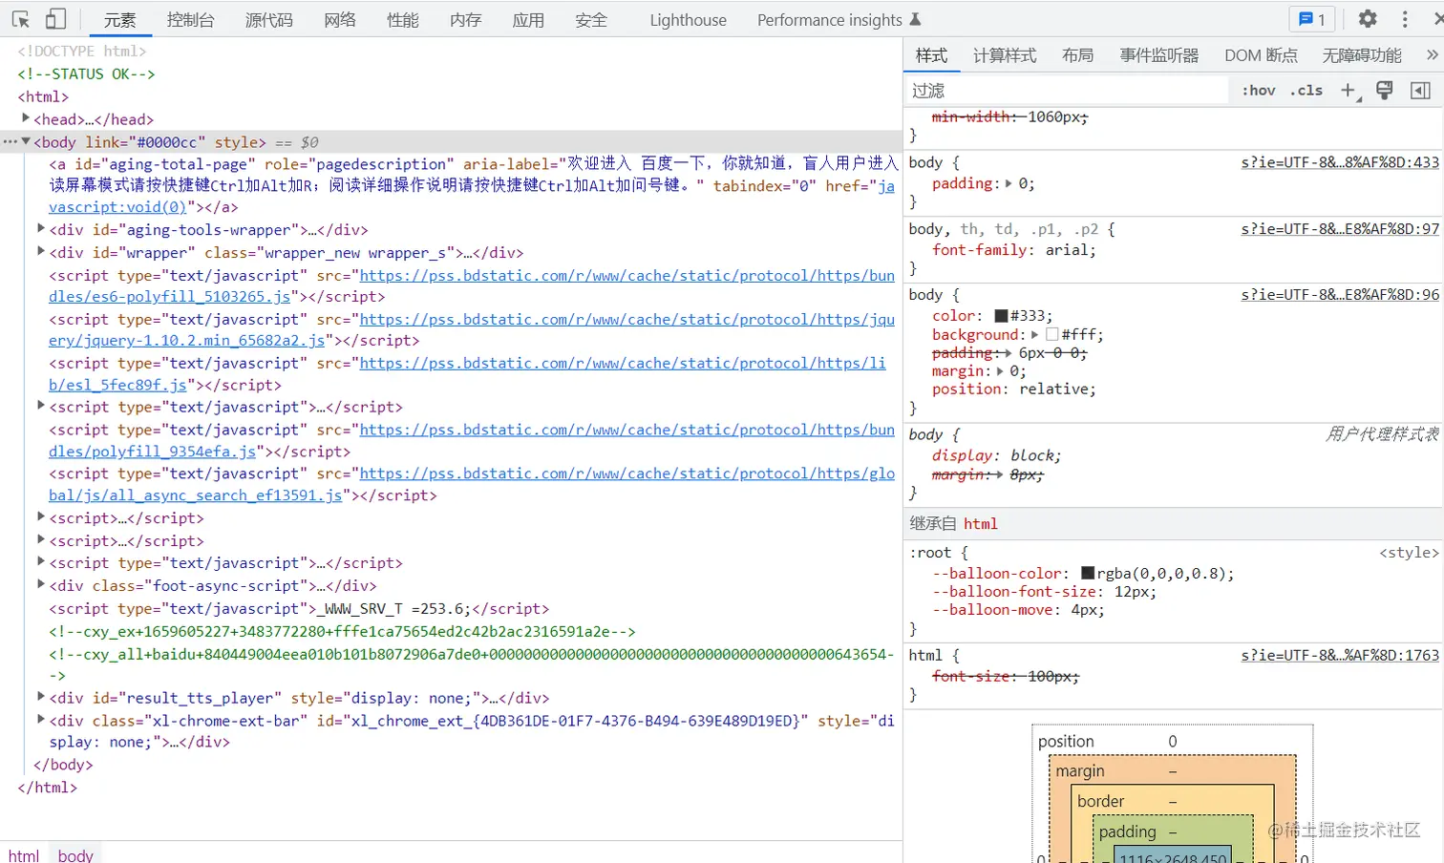Open the balloon-color rgba swatch
1444x863 pixels.
pos(1088,574)
